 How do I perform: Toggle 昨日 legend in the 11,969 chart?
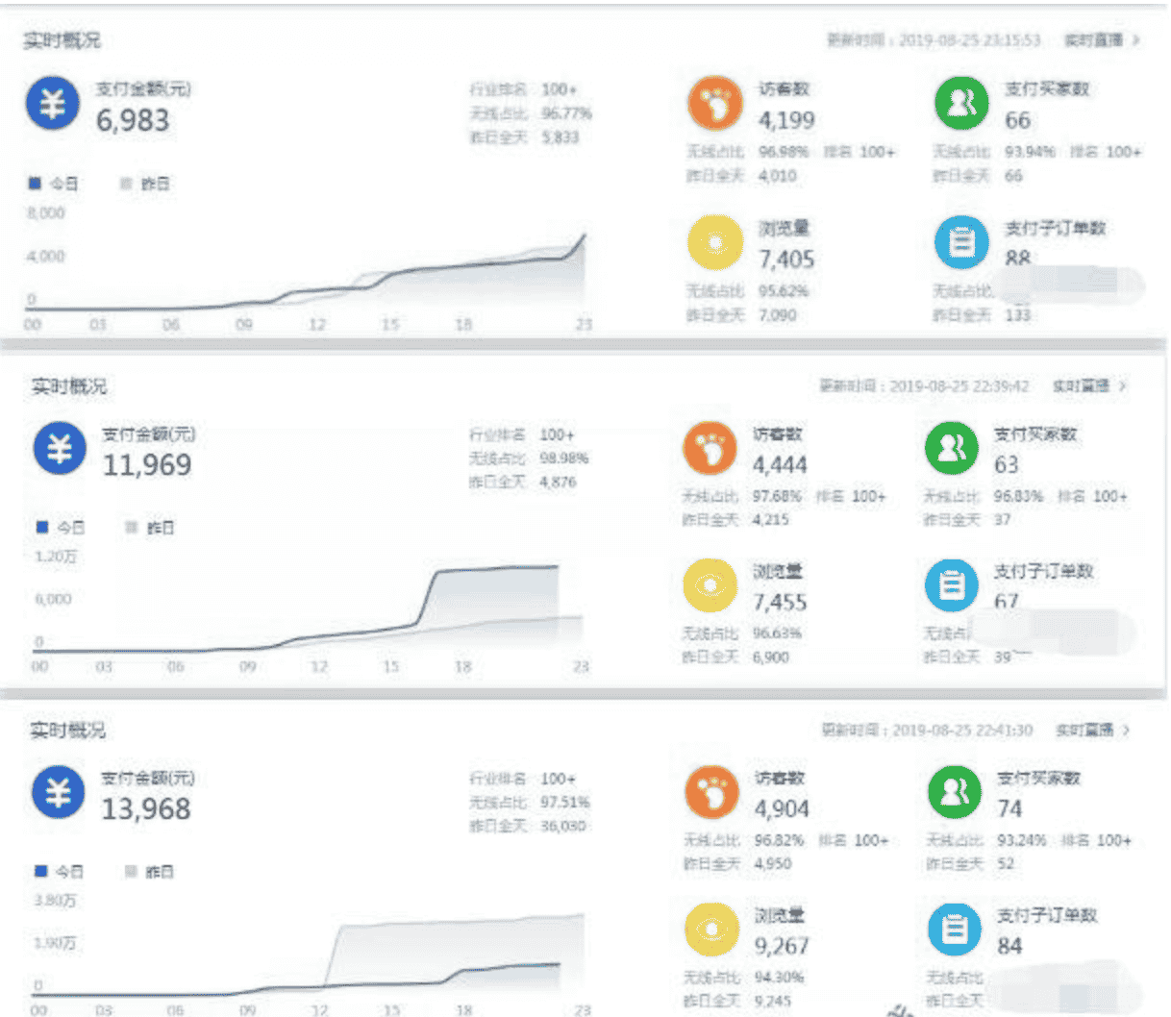point(150,528)
